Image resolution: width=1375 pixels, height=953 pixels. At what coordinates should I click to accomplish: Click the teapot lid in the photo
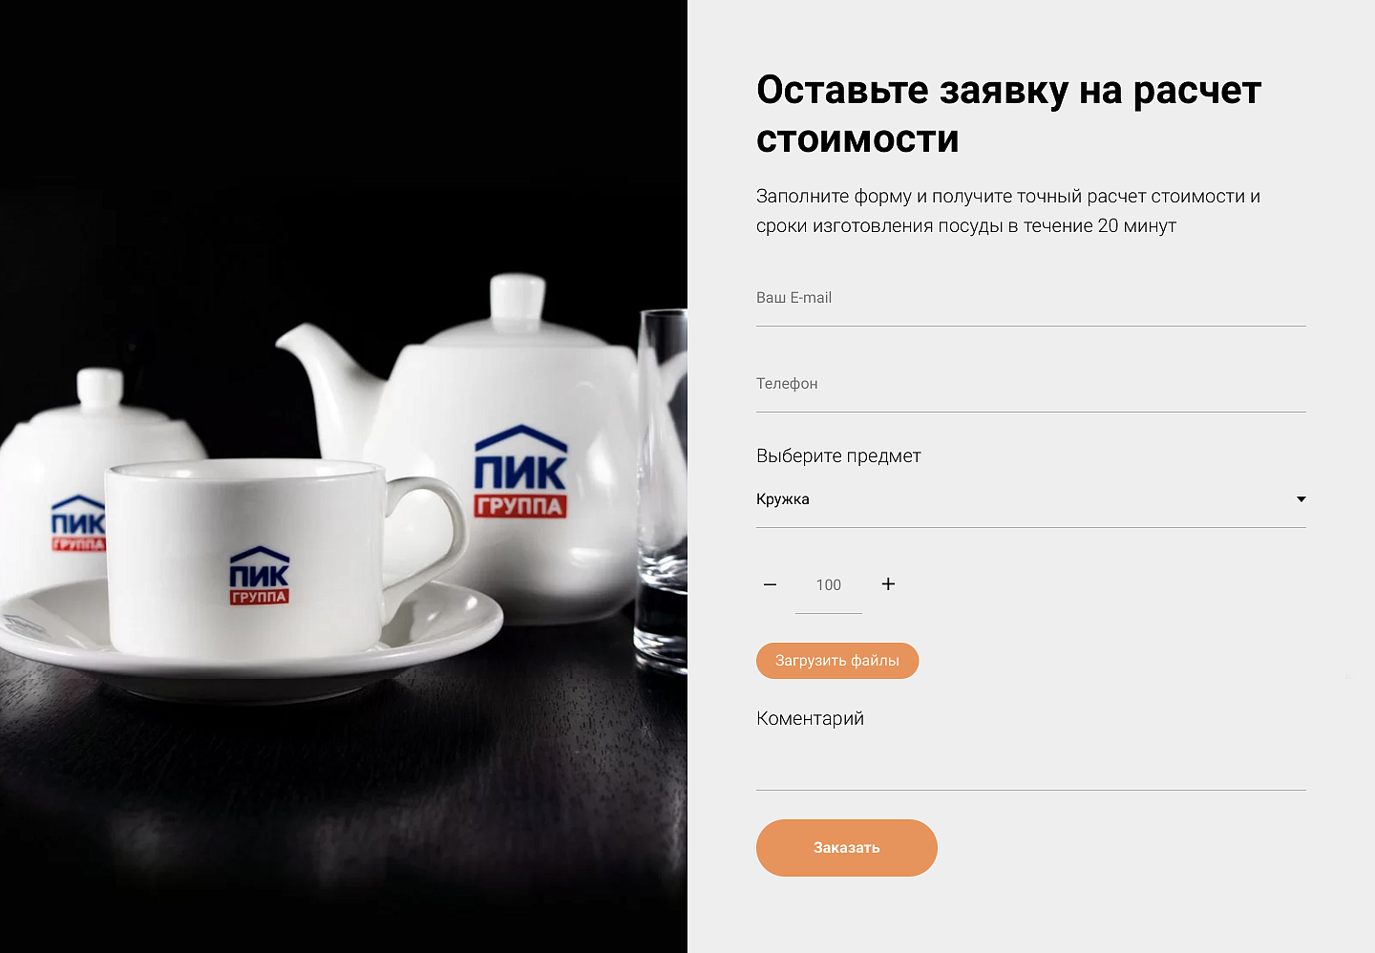[517, 304]
